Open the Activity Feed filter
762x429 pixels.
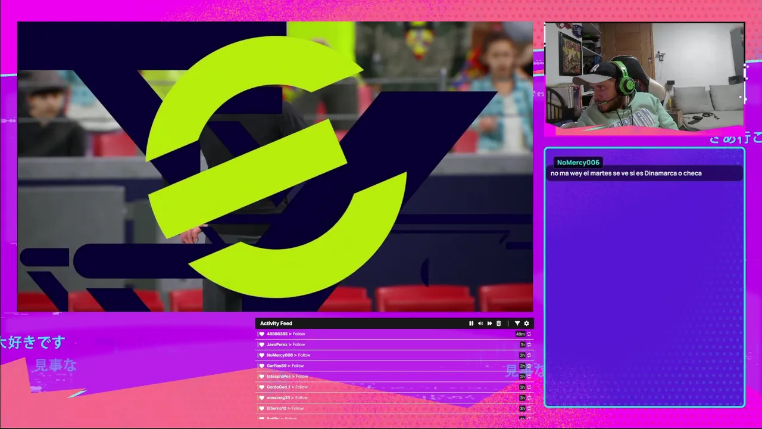point(517,324)
